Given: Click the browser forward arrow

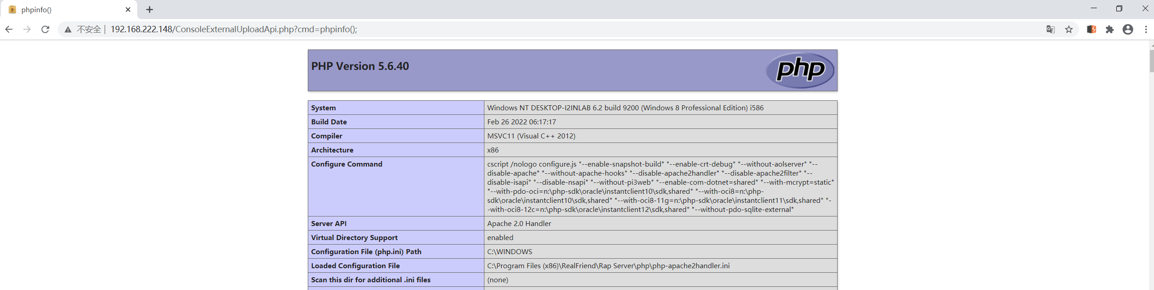Looking at the screenshot, I should tap(27, 29).
